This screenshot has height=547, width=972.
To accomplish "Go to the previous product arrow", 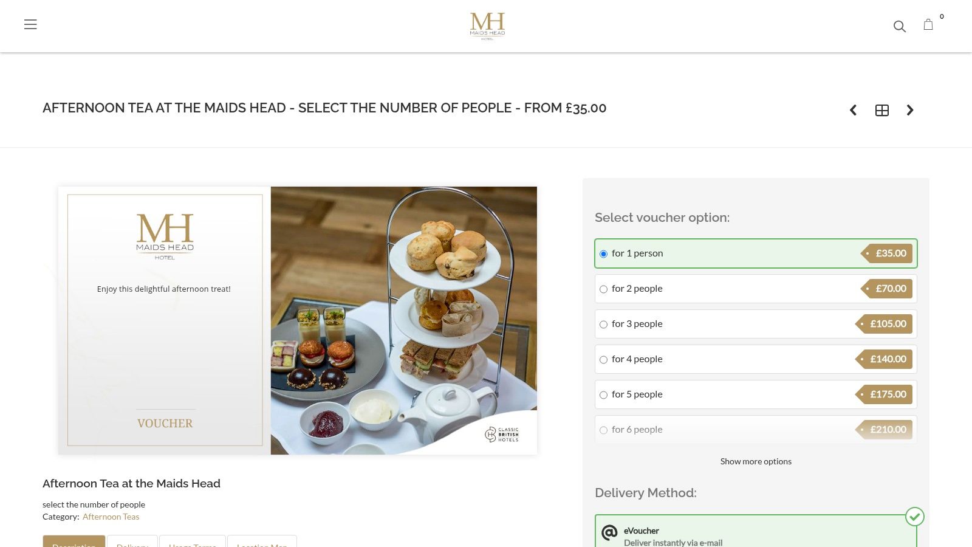I will tap(853, 110).
